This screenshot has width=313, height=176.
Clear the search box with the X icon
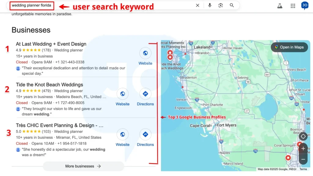point(197,5)
